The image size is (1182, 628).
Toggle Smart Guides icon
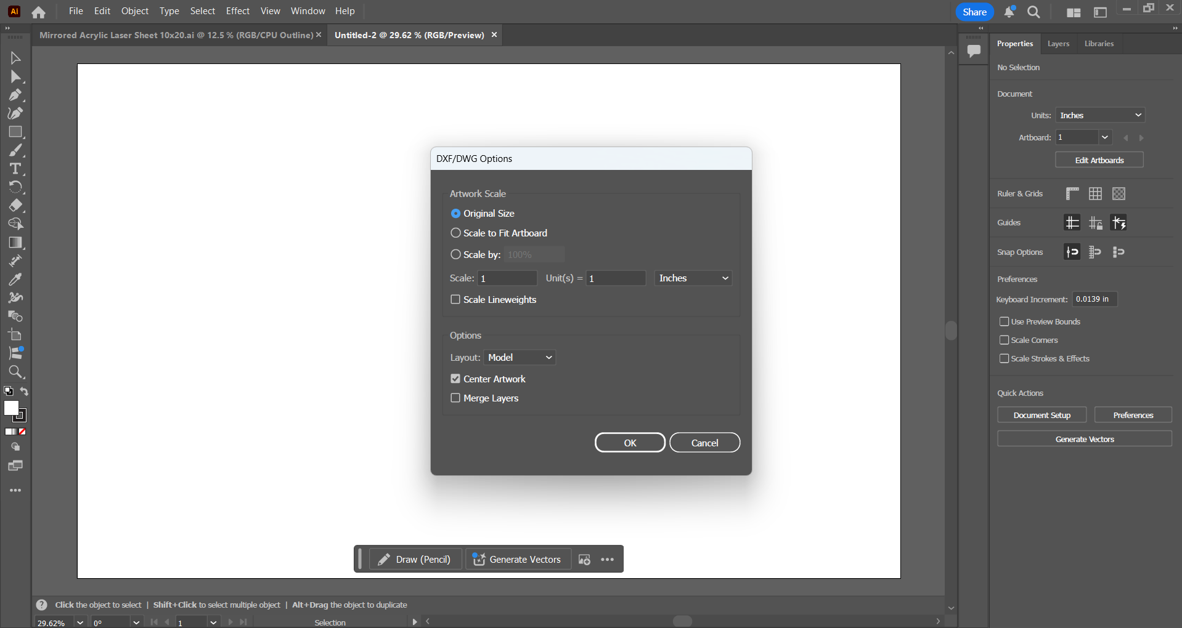click(1119, 223)
